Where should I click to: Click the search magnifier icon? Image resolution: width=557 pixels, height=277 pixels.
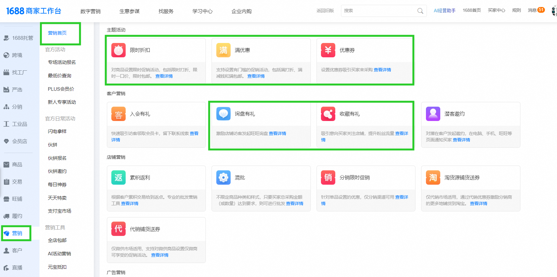pos(420,11)
